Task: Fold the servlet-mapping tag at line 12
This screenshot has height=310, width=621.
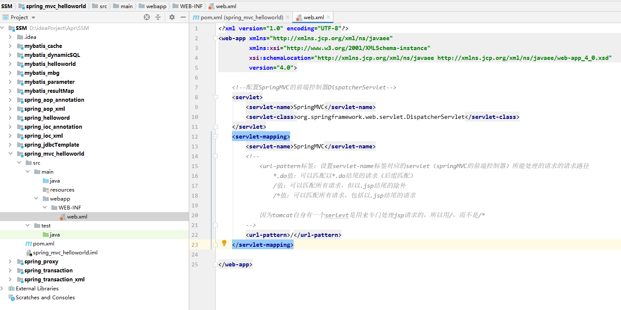Action: click(216, 137)
